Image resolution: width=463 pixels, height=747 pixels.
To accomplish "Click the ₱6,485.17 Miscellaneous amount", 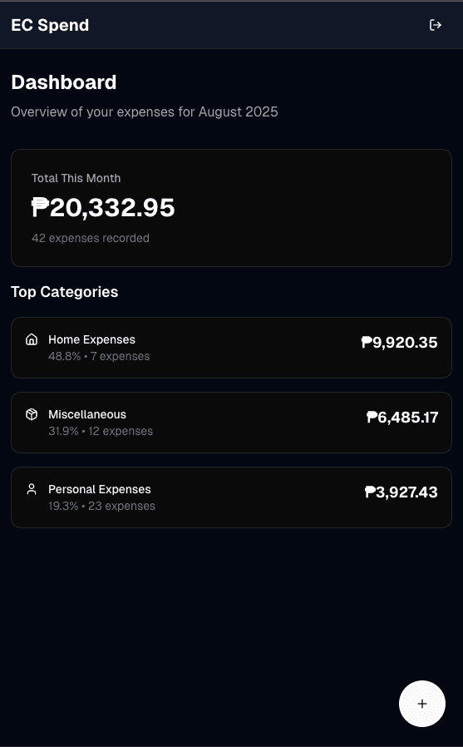I will [x=402, y=418].
